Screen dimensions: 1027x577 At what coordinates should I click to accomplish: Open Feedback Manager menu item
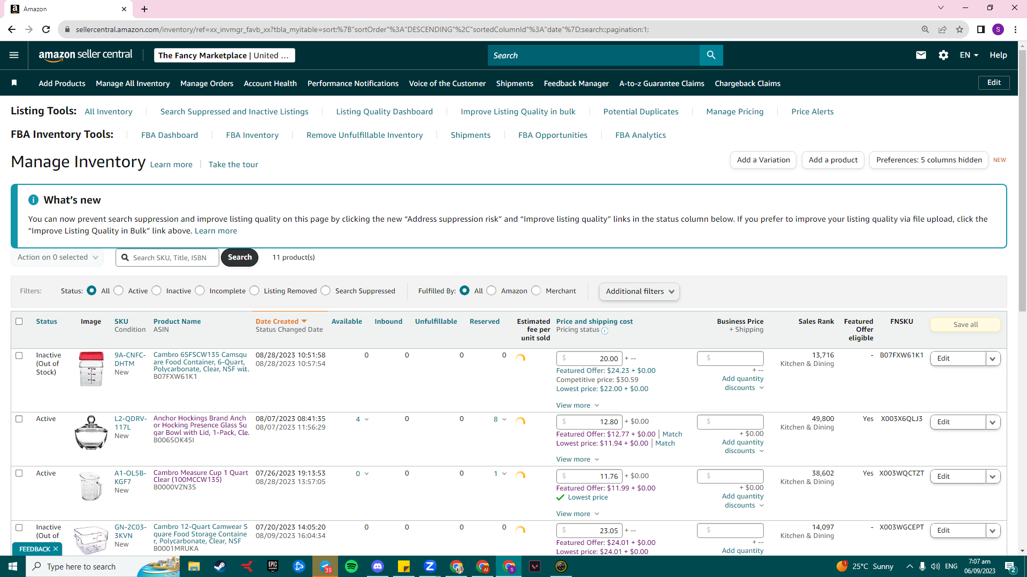coord(576,83)
